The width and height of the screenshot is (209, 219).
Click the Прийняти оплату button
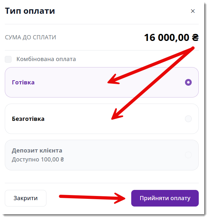coord(165,198)
